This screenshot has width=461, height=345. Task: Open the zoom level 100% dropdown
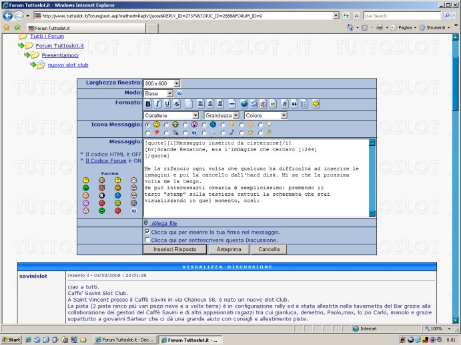(449, 328)
